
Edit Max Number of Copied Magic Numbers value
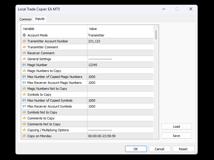pyautogui.click(x=120, y=77)
